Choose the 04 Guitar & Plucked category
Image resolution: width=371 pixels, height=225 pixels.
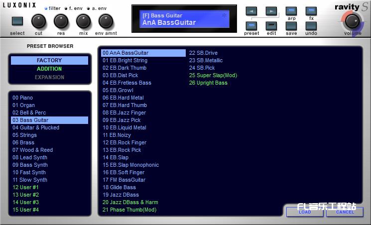point(49,127)
